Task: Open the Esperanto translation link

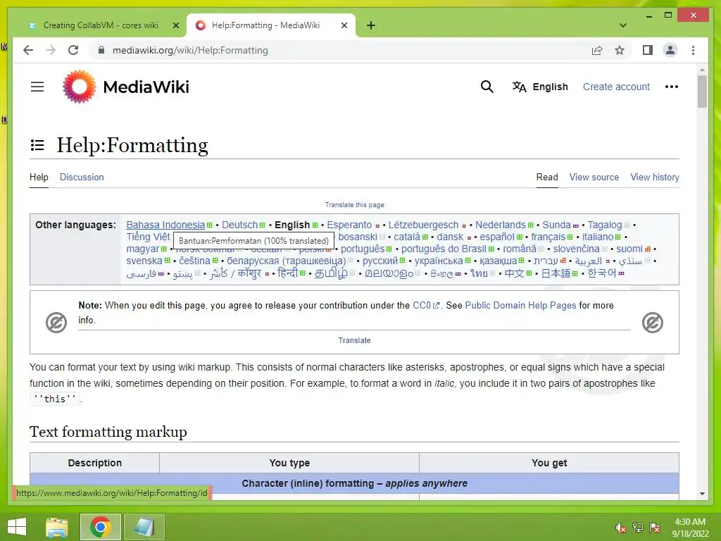Action: point(349,225)
